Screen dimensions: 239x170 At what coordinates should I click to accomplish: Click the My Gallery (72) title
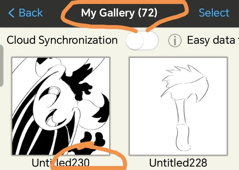[119, 13]
